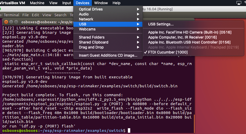Open the Window menu

pyautogui.click(x=101, y=3)
